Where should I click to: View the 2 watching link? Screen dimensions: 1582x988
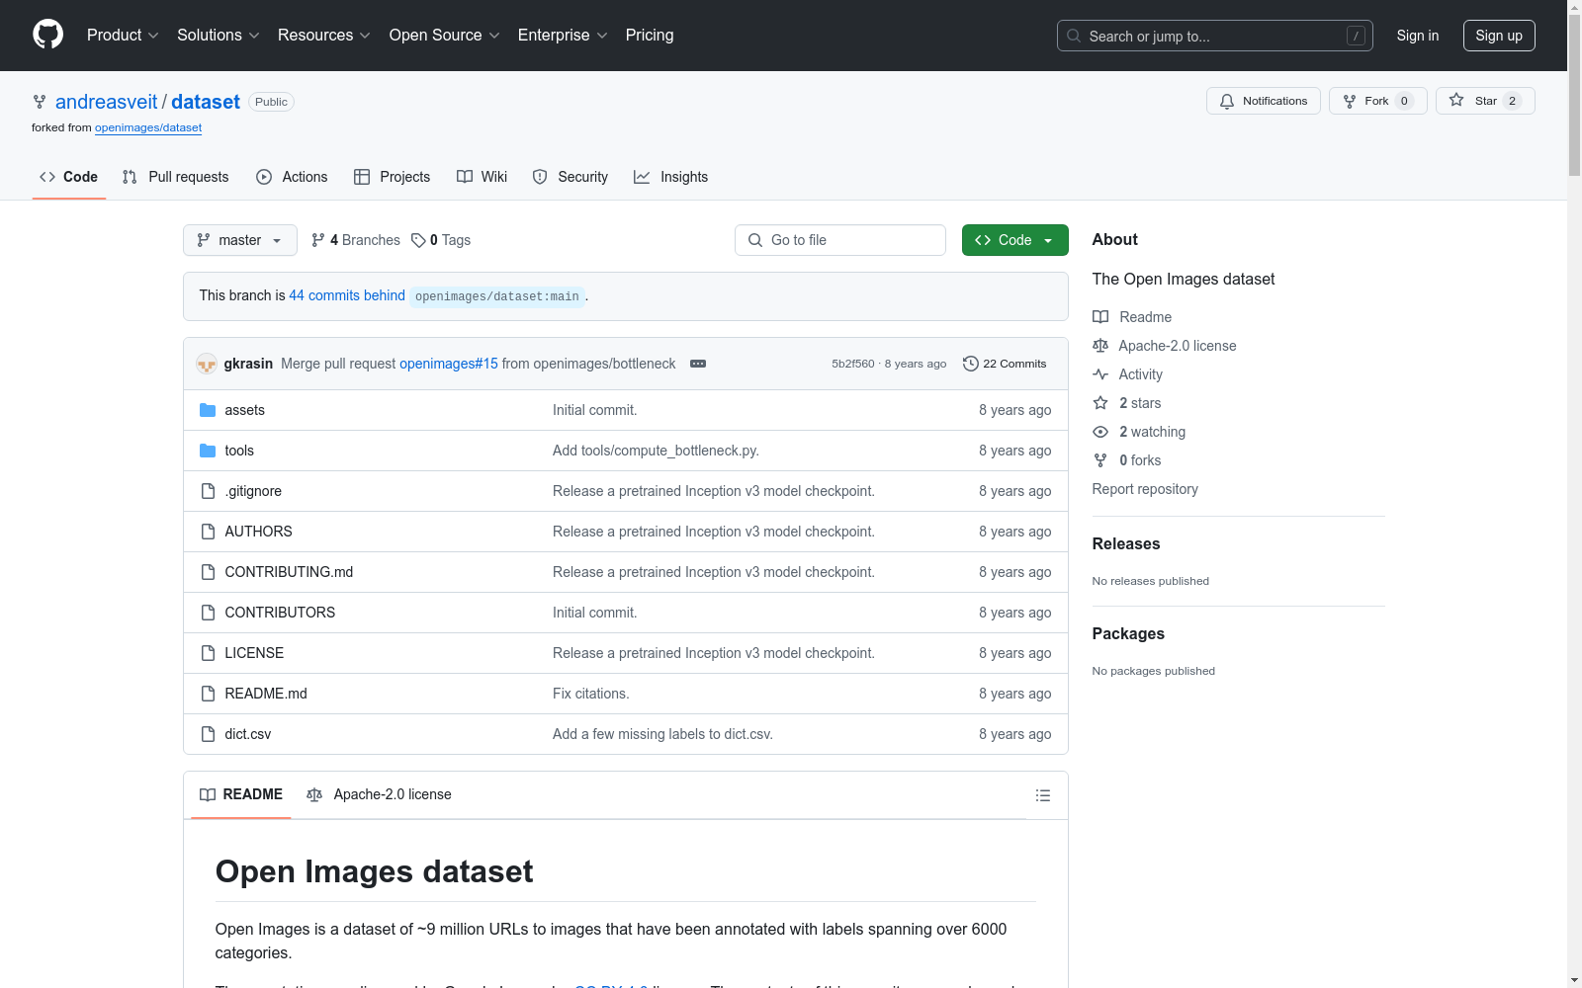[1139, 432]
